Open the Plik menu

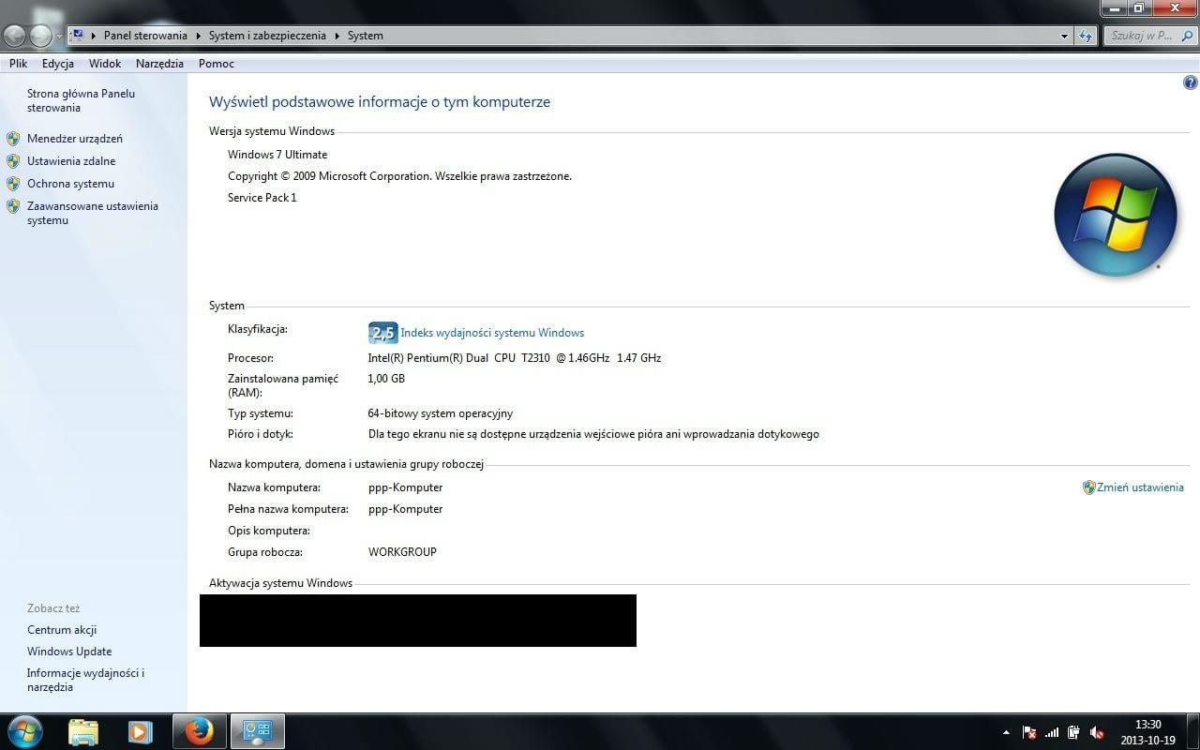[x=18, y=64]
